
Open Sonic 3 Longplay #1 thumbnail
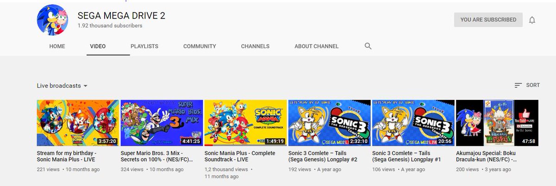(414, 123)
